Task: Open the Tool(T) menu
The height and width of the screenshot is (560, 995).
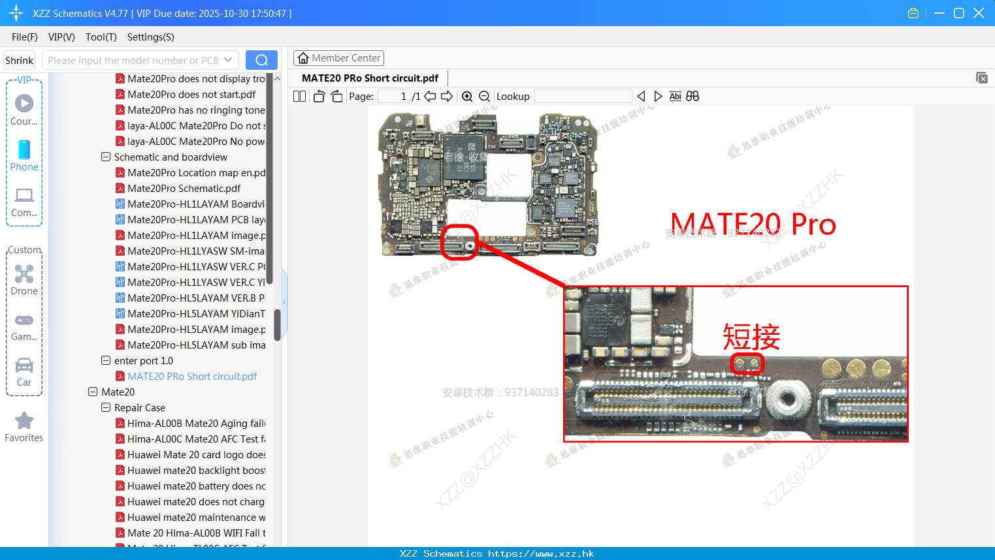Action: 101,37
